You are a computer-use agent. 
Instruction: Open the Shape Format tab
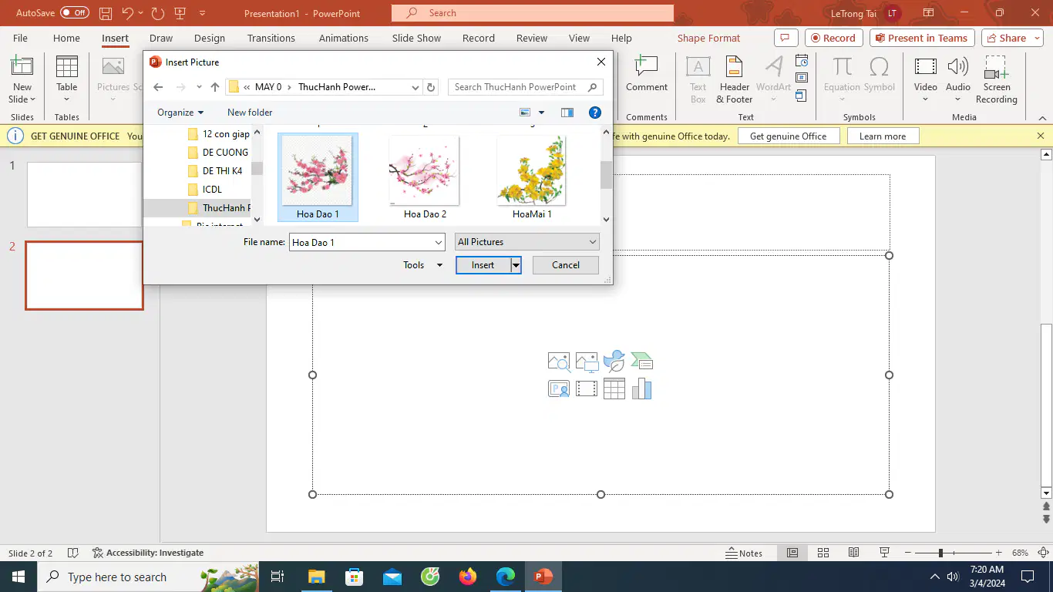pos(708,38)
